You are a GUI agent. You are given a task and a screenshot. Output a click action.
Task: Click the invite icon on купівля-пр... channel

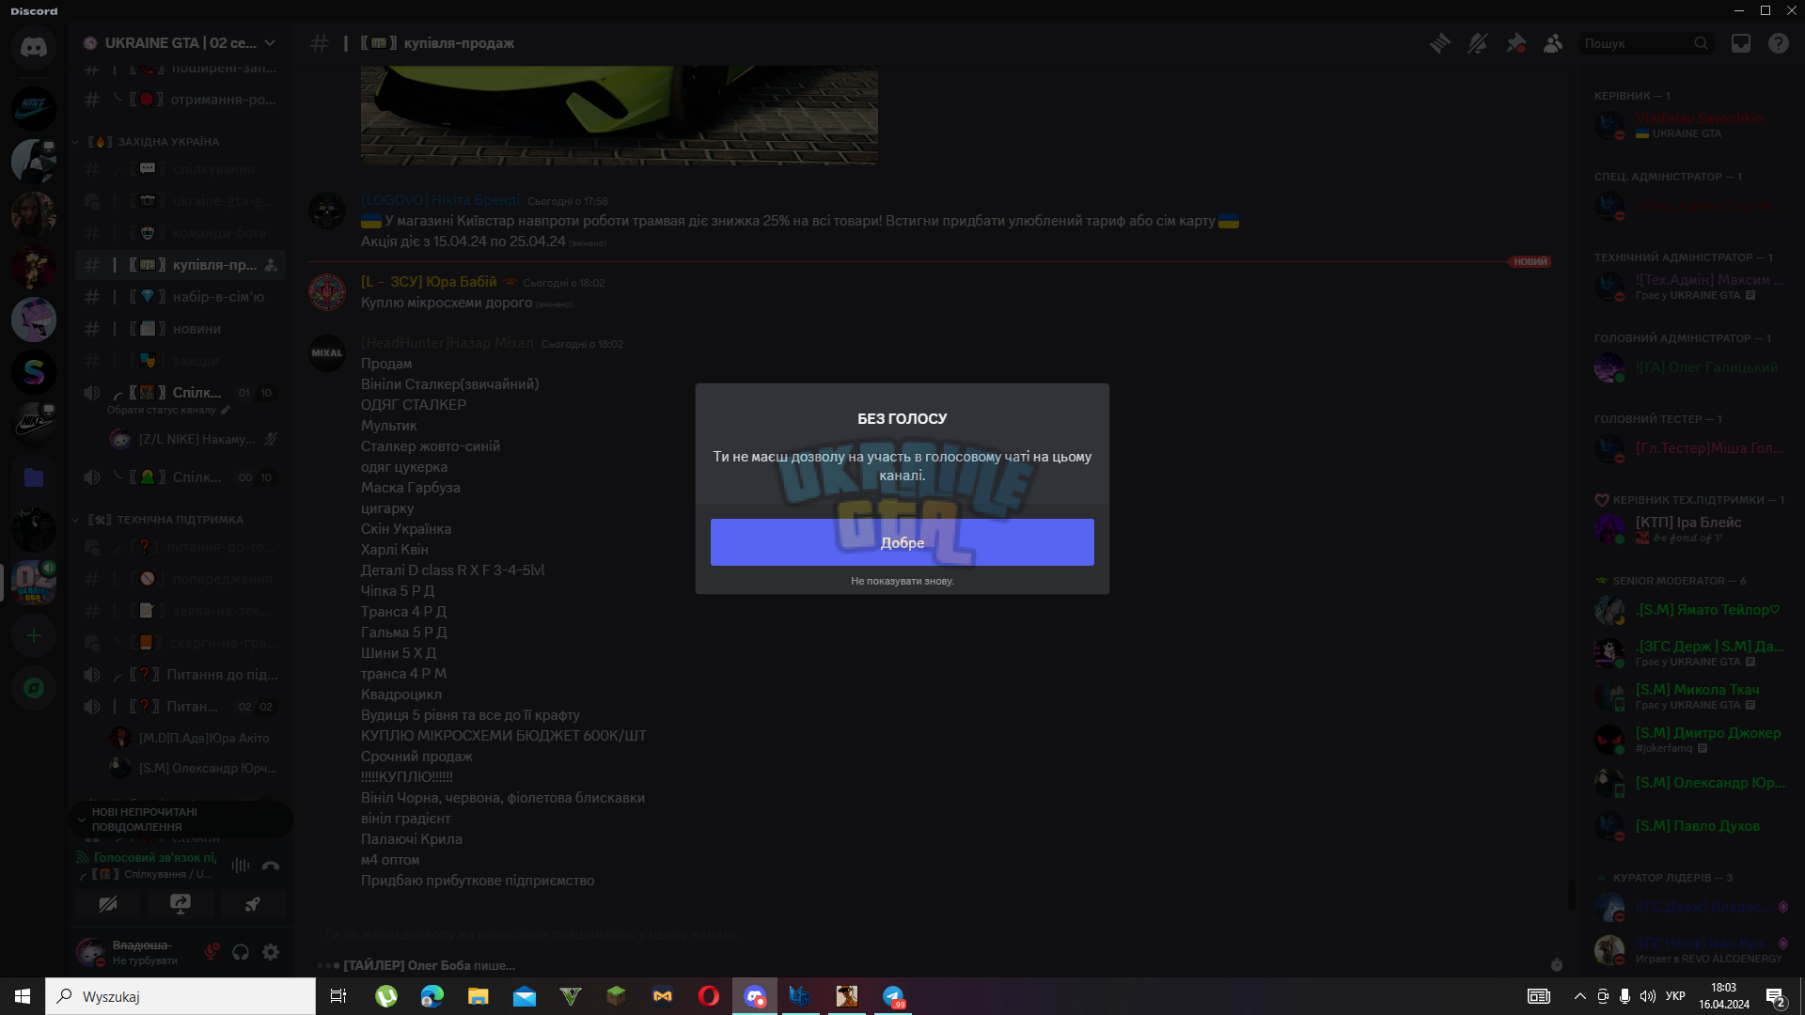pos(271,266)
